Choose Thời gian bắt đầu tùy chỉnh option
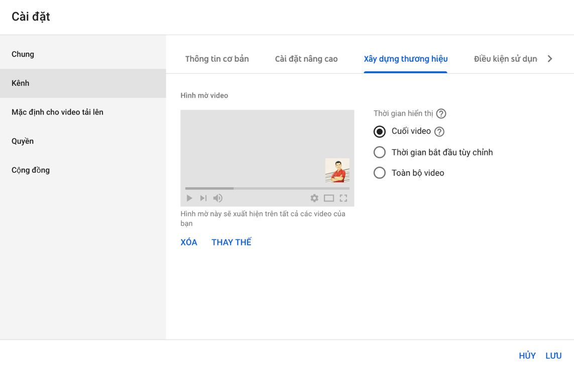574x366 pixels. coord(380,152)
